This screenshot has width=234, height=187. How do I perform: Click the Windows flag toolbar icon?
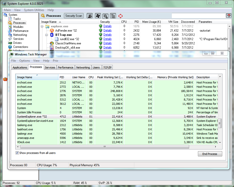click(x=98, y=16)
